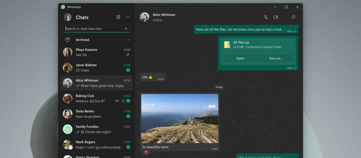The width and height of the screenshot is (361, 158).
Task: Start a voice call with Alice Whitman
Action: coord(266,17)
